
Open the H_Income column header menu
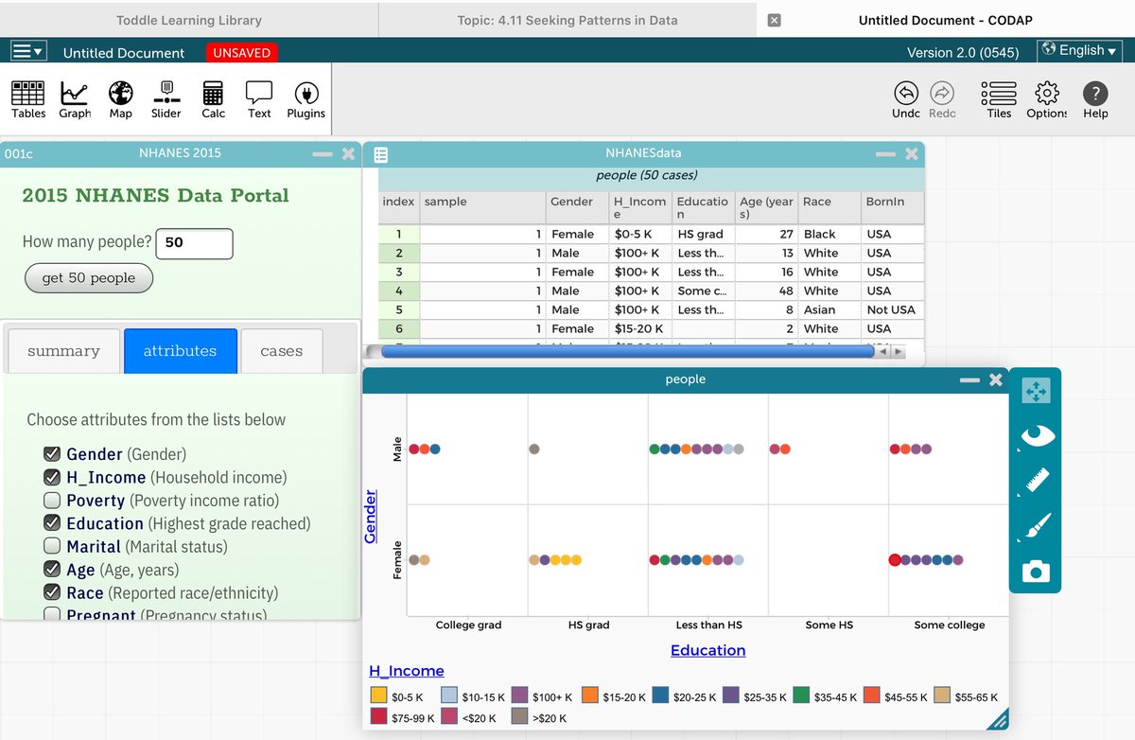[x=639, y=208]
